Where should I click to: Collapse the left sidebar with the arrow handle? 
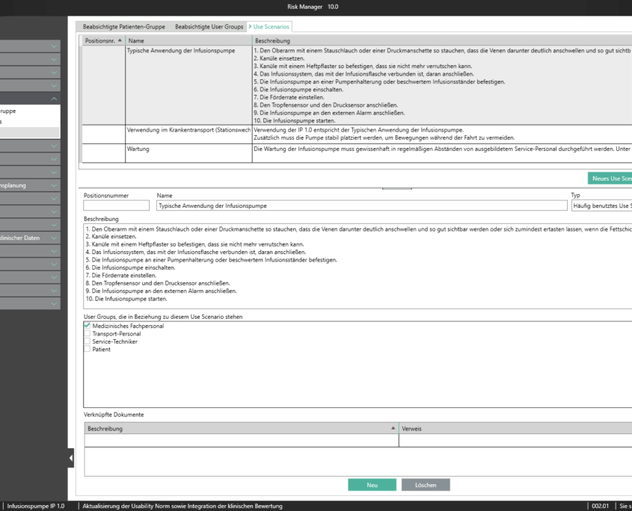tap(71, 457)
